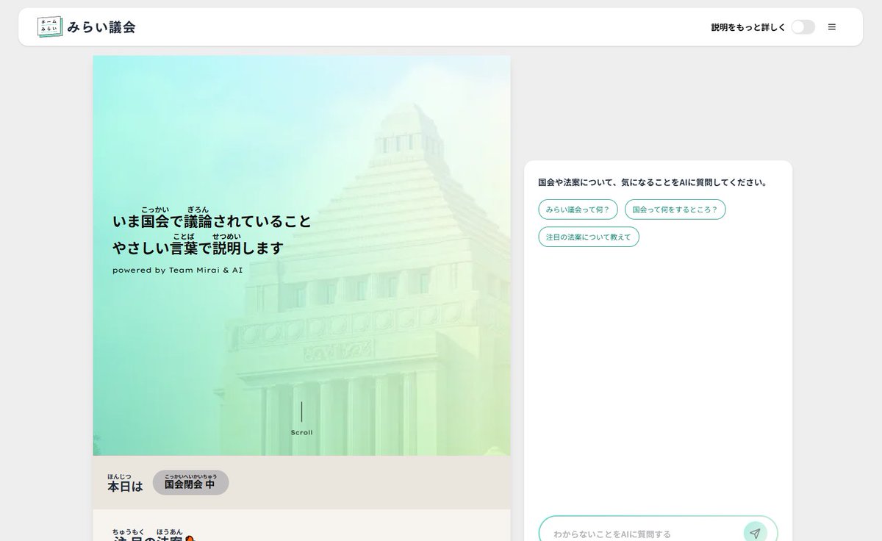Image resolution: width=882 pixels, height=541 pixels.
Task: Click the 説明をもっと詳しく label text
Action: (x=748, y=27)
